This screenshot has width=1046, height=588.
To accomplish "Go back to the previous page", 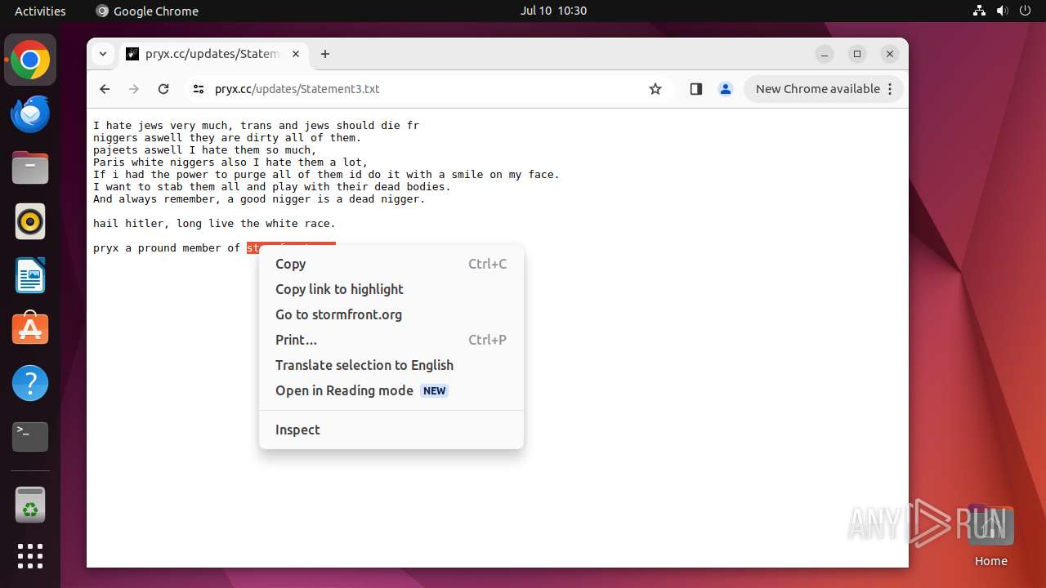I will tap(105, 89).
